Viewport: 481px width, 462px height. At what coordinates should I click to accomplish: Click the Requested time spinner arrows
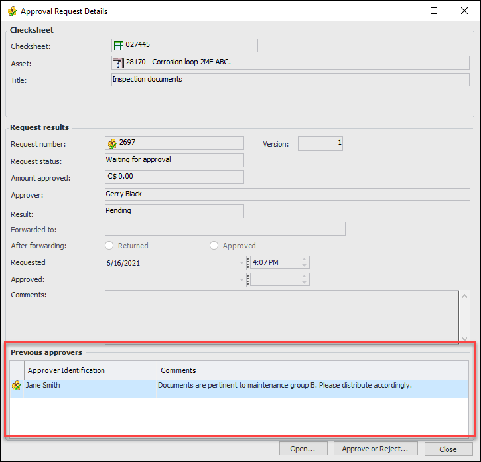click(304, 263)
